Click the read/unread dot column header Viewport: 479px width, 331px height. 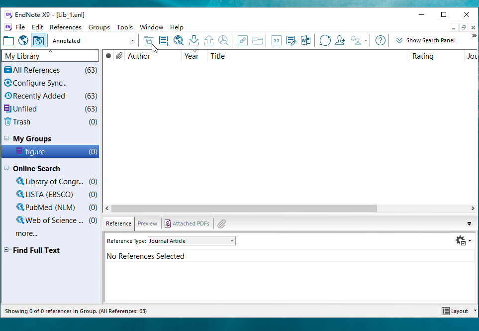point(108,56)
